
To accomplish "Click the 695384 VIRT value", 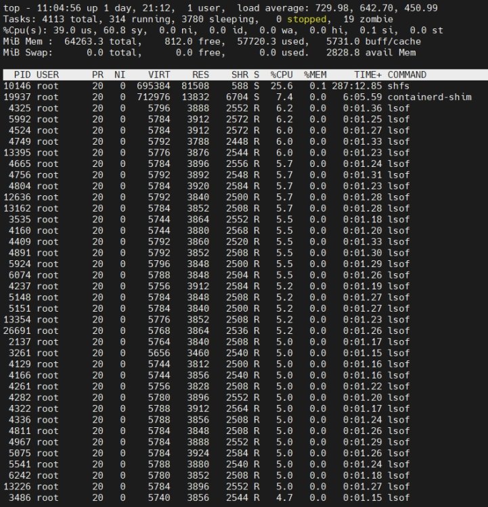I will pyautogui.click(x=154, y=86).
